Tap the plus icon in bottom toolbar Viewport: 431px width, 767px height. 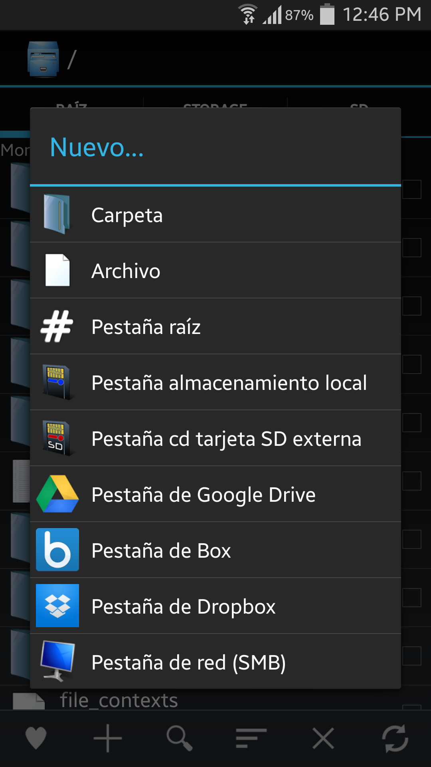(x=108, y=738)
